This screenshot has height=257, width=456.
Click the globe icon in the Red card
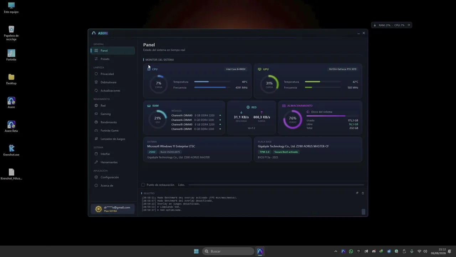pos(248,107)
